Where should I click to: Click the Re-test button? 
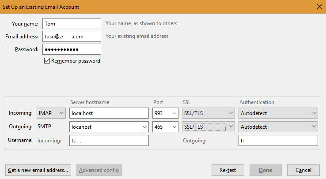pyautogui.click(x=228, y=170)
